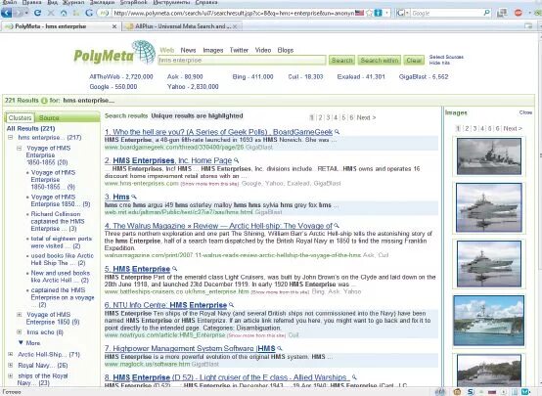Go back with the browser Back arrow
Image resolution: width=542 pixels, height=396 pixels.
pos(6,13)
